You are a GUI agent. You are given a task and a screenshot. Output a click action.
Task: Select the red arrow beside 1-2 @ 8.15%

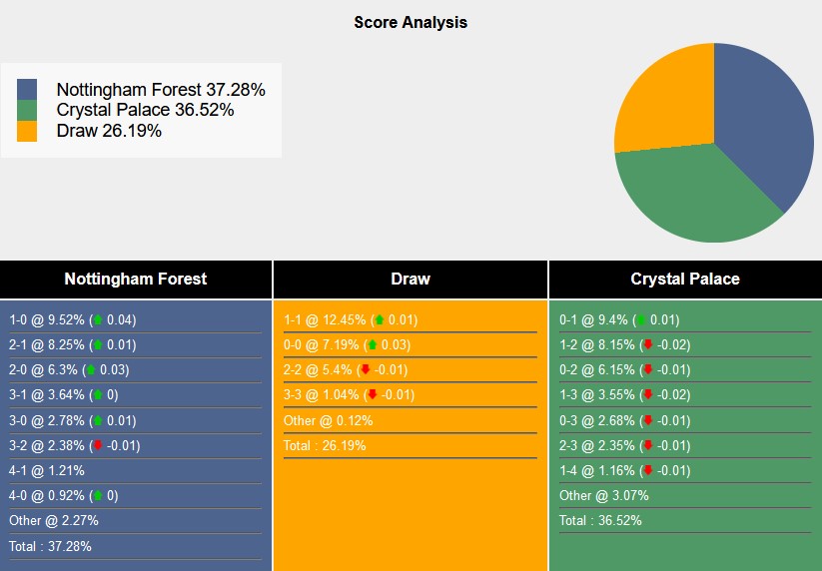(648, 345)
